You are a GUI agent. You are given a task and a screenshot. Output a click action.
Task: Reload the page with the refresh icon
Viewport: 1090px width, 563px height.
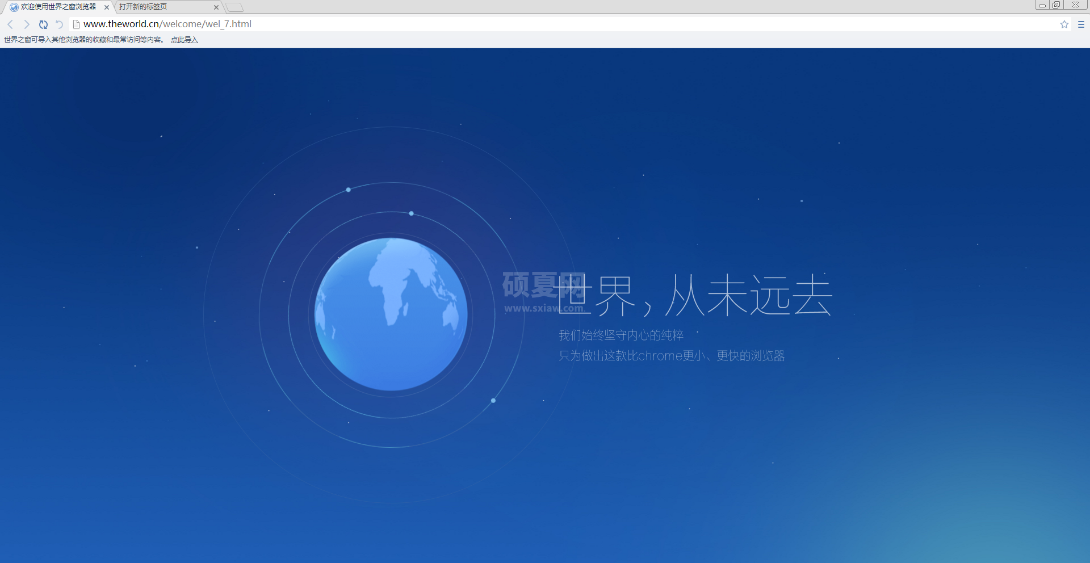43,24
